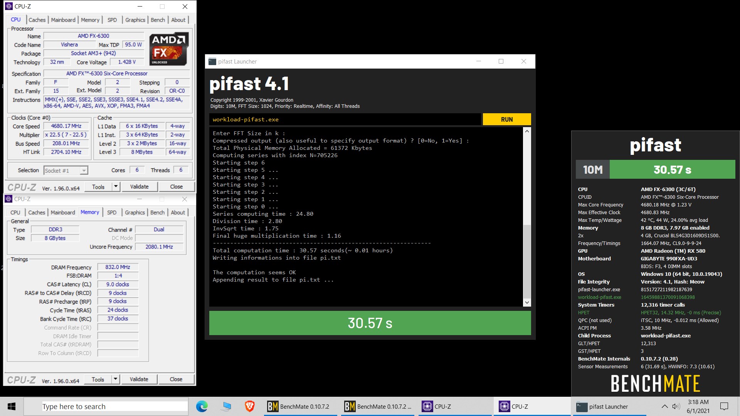Viewport: 740px width, 416px height.
Task: Click Validate in the lower CPU-Z window
Action: click(x=139, y=379)
